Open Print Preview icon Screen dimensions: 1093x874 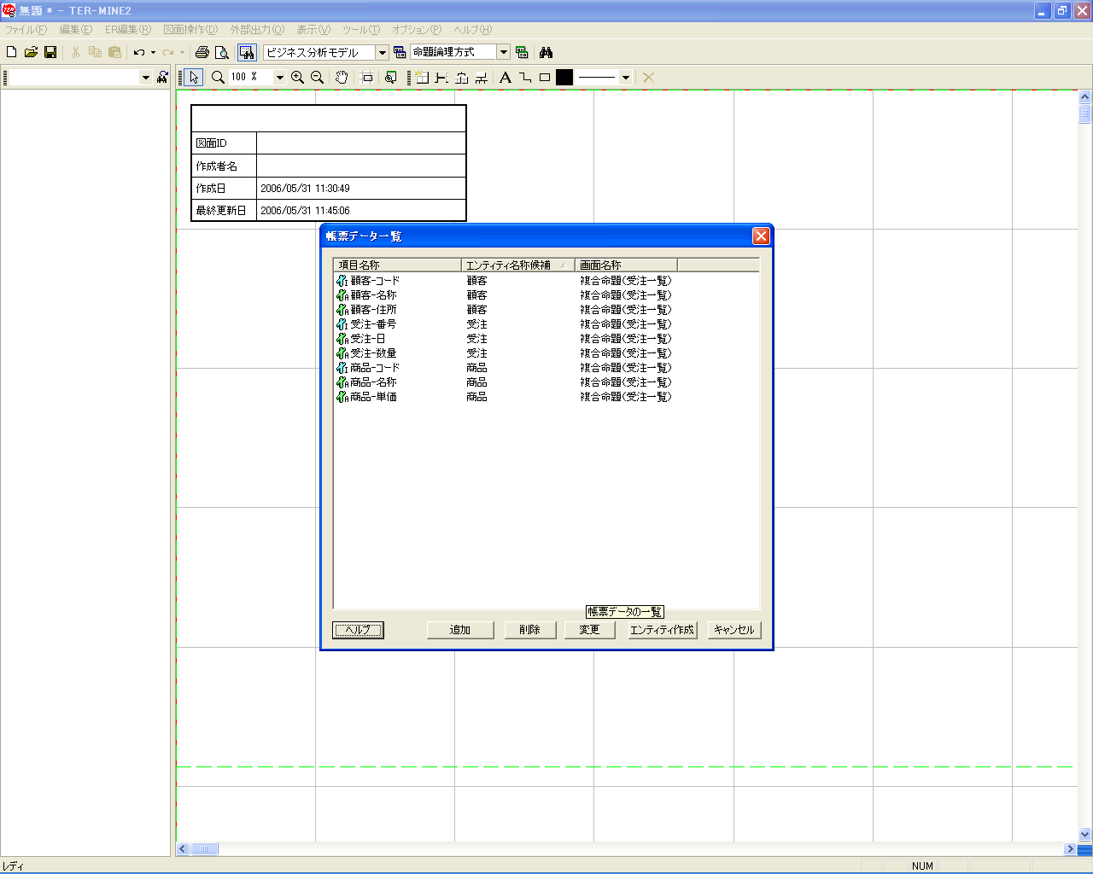pos(222,52)
